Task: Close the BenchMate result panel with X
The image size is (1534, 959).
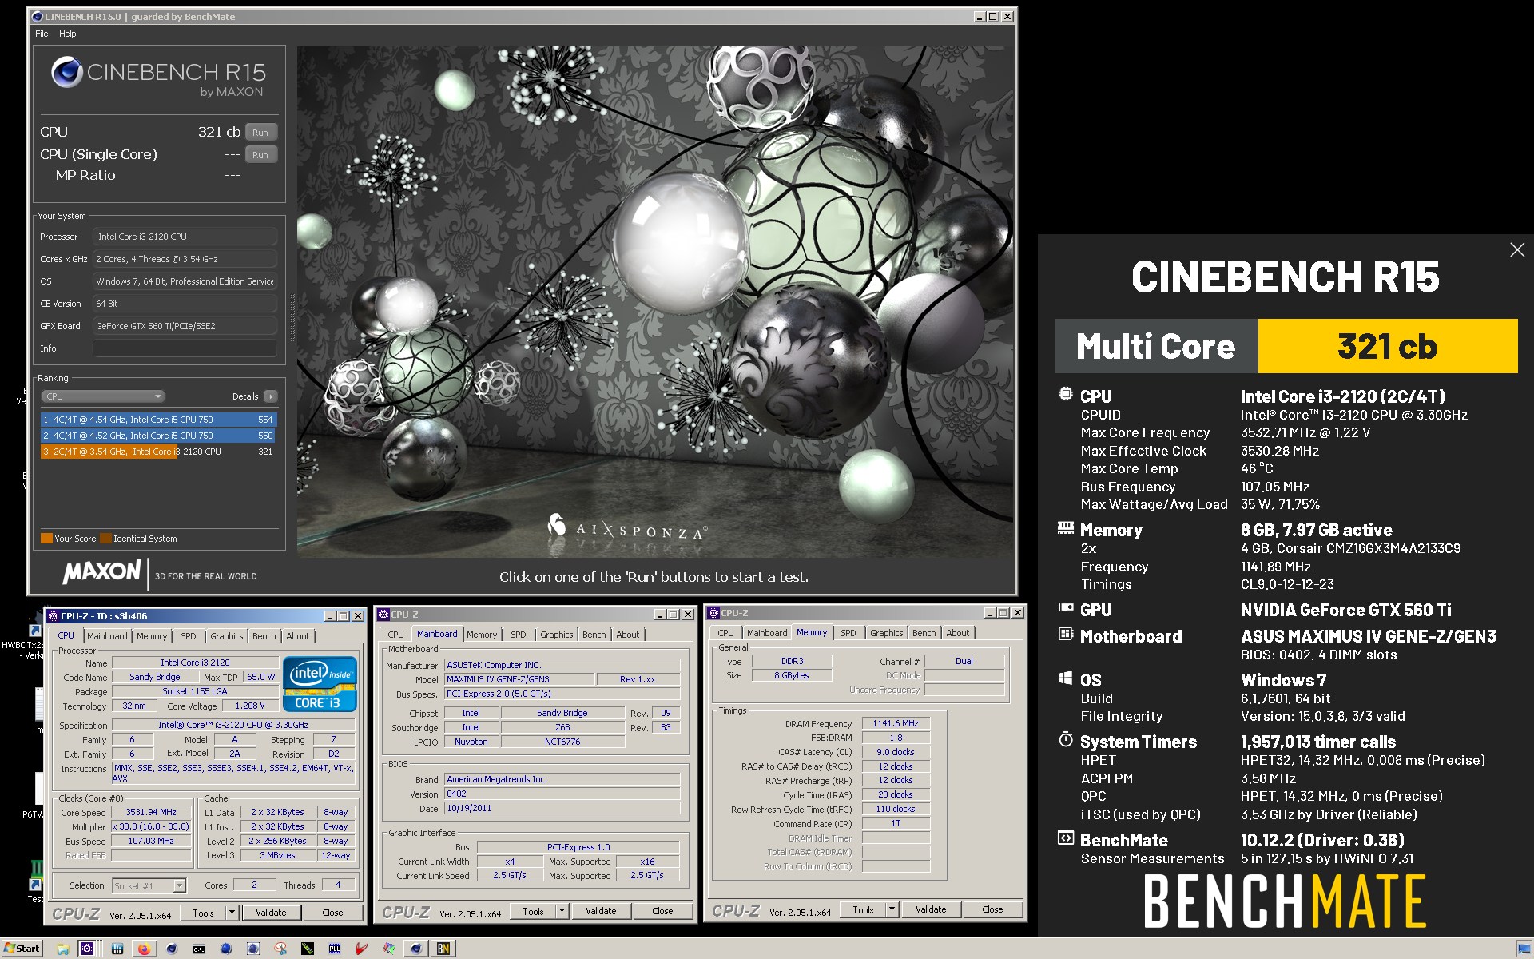Action: tap(1517, 250)
